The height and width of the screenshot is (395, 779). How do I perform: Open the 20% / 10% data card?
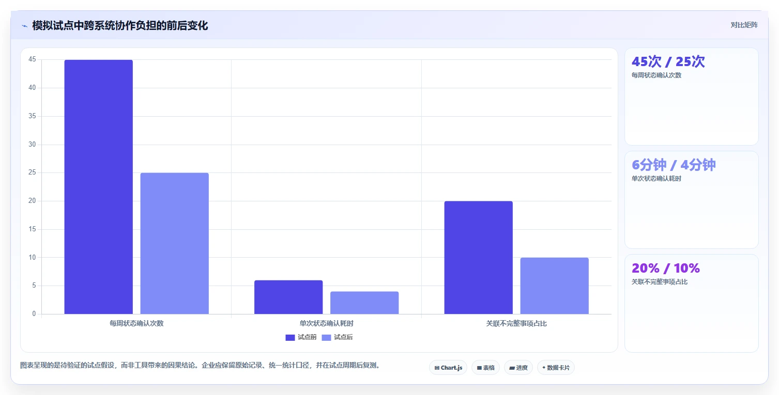692,303
